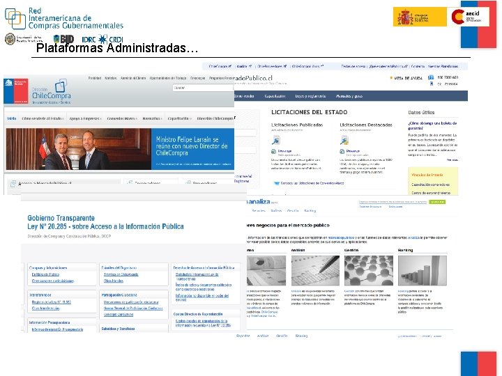Click Capacitación in MercadoPublico dark nav bar
502x376 pixels.
(x=275, y=96)
